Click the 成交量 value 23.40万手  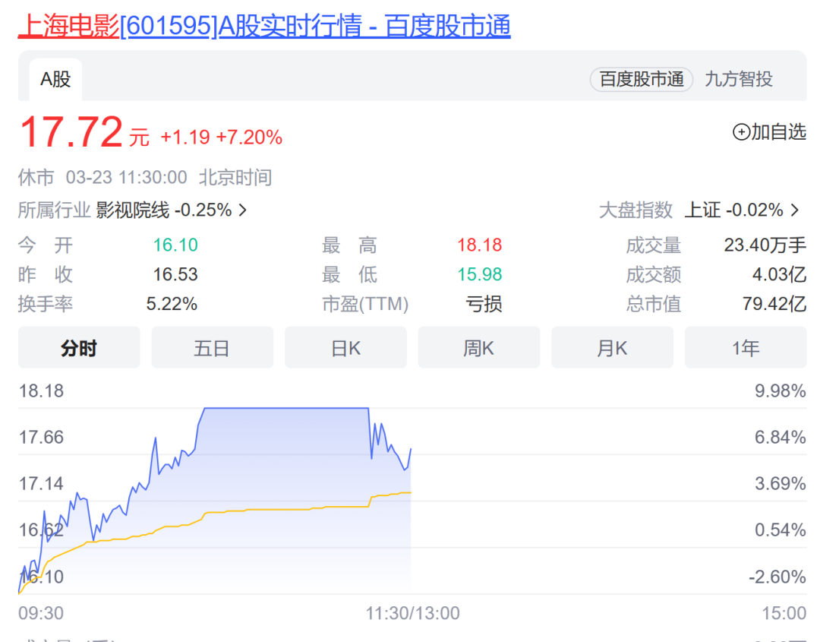pyautogui.click(x=765, y=245)
